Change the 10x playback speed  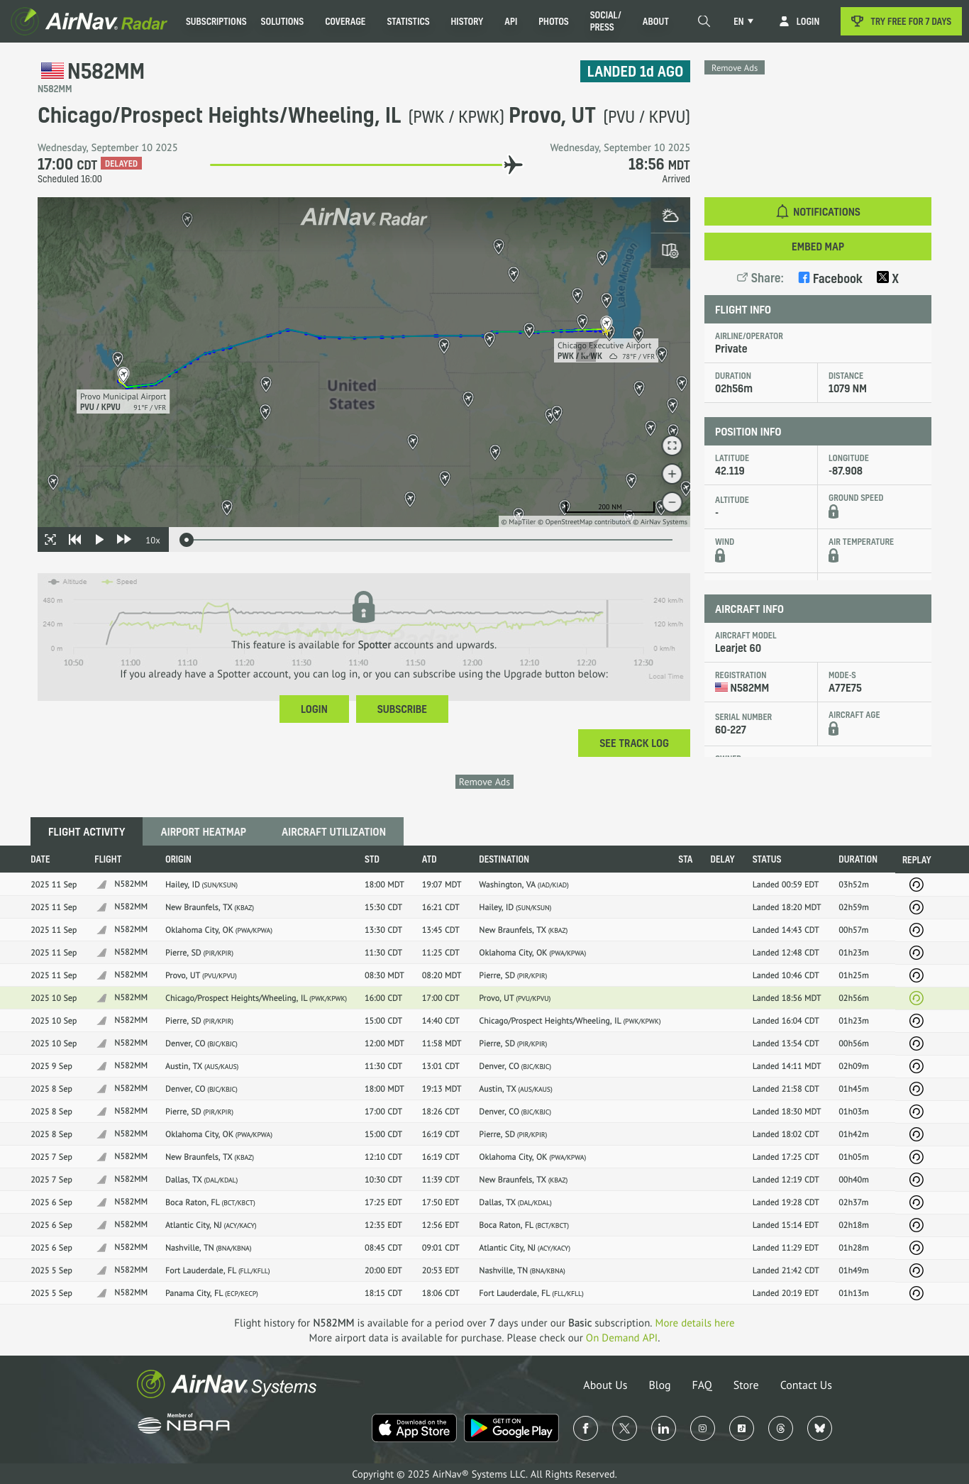(153, 541)
